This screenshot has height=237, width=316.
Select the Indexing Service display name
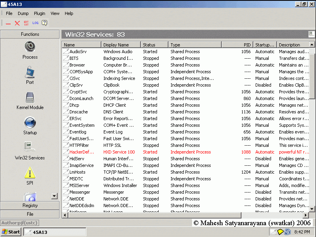[x=119, y=78]
